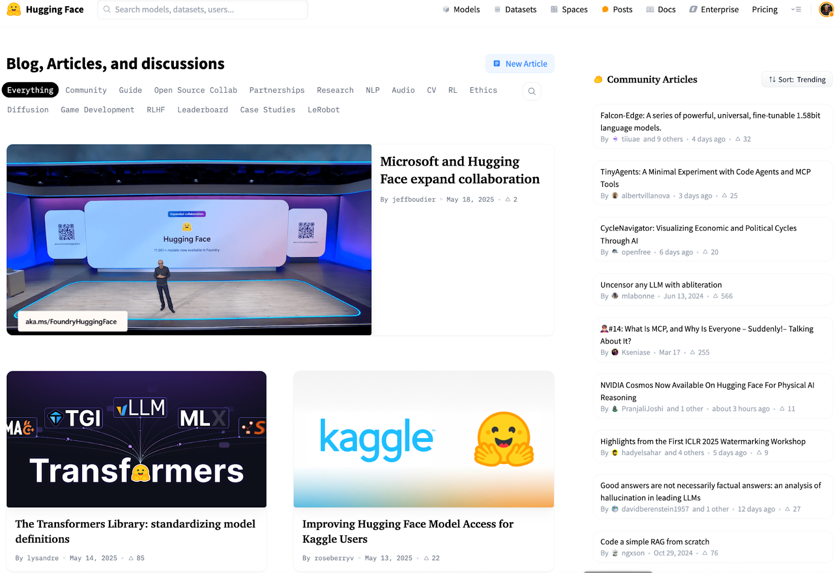Open the Models page
Image resolution: width=838 pixels, height=573 pixels.
461,9
